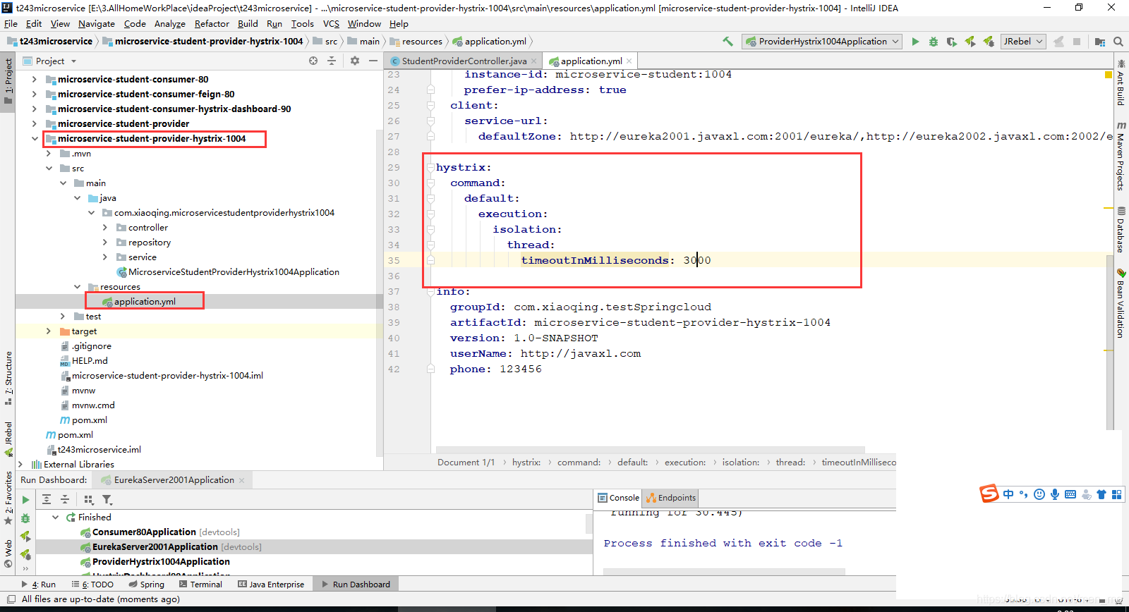The height and width of the screenshot is (612, 1129).
Task: Select ProviderHystrix1004Application in Run Dashboard
Action: [x=161, y=562]
